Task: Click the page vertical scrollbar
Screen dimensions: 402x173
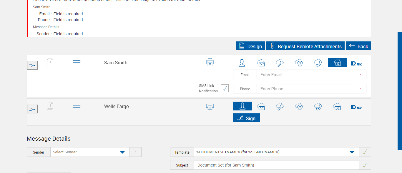Action: 400,91
